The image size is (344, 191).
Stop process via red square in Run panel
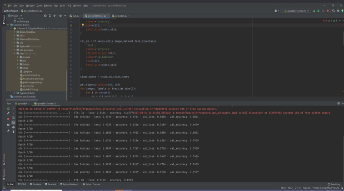(x=8, y=119)
